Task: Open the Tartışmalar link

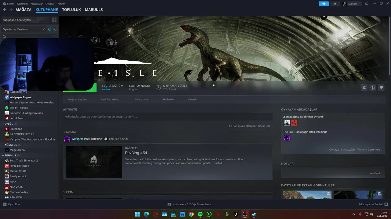Action: click(142, 99)
